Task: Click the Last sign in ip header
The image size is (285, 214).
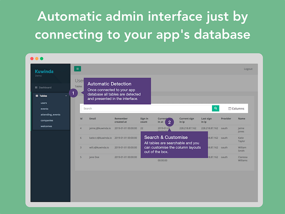Action: coord(206,120)
